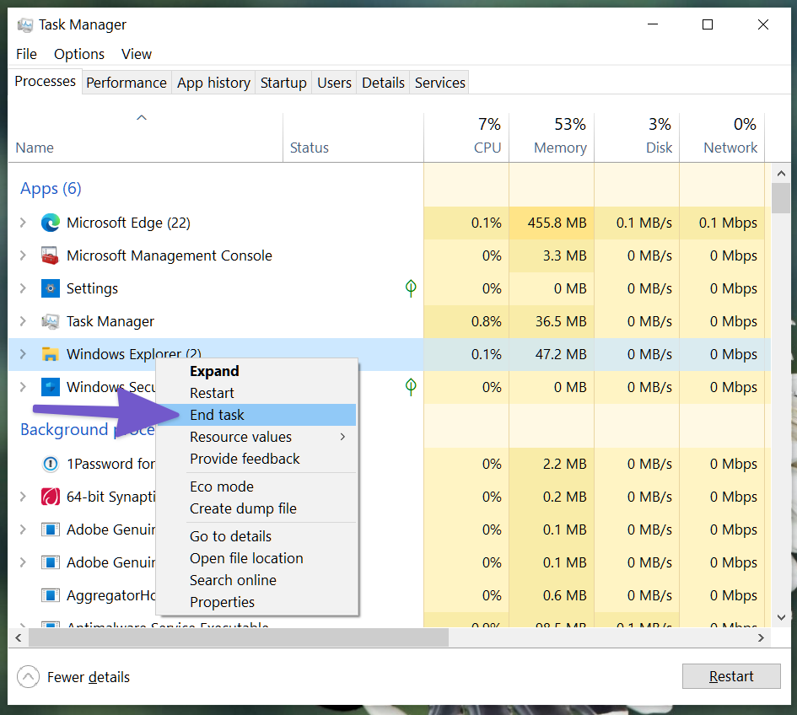797x715 pixels.
Task: Open the Options menu
Action: tap(79, 54)
